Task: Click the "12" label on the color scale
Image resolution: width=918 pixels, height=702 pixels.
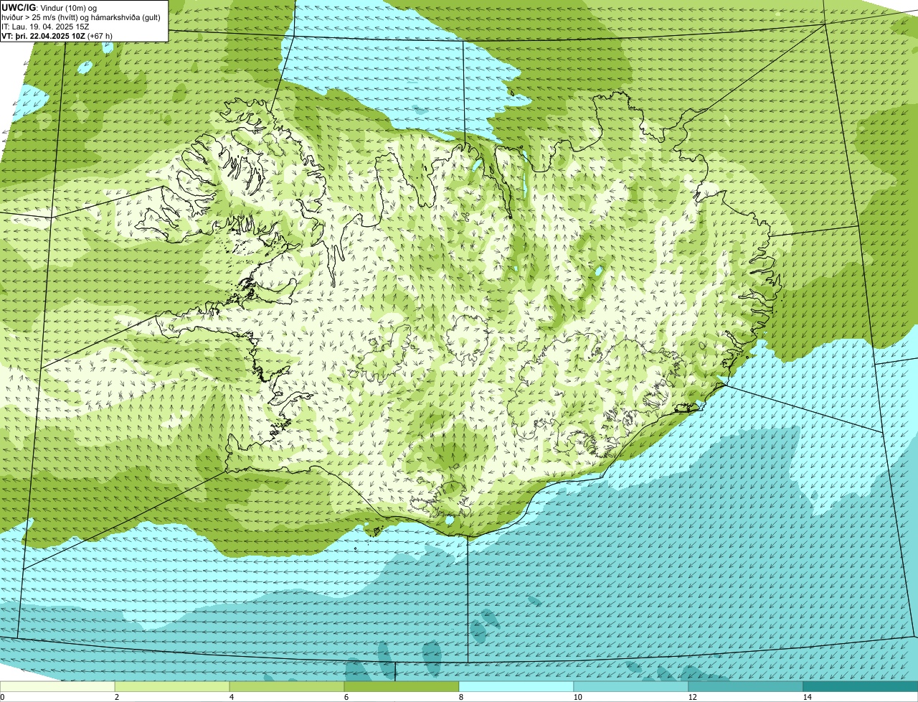Action: 692,697
